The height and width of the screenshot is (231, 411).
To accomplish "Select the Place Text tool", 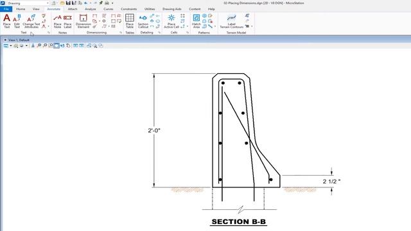I will point(7,21).
